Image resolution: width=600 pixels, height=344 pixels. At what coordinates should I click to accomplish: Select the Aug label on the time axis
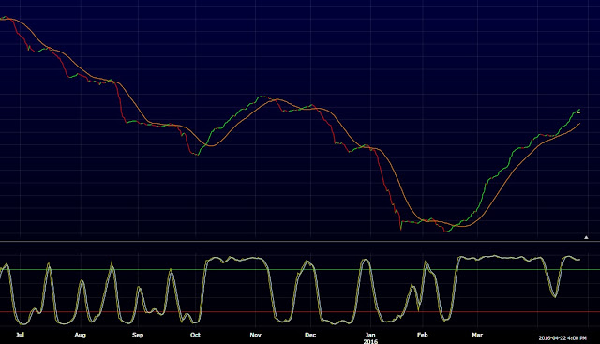point(80,335)
